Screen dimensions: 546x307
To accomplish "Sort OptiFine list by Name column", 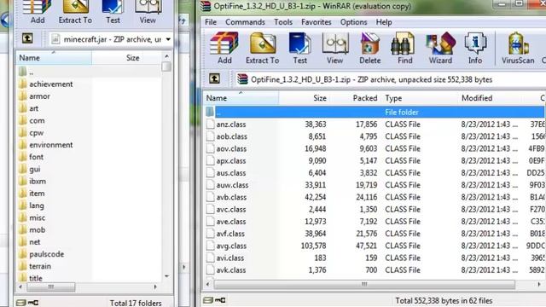I will (241, 98).
